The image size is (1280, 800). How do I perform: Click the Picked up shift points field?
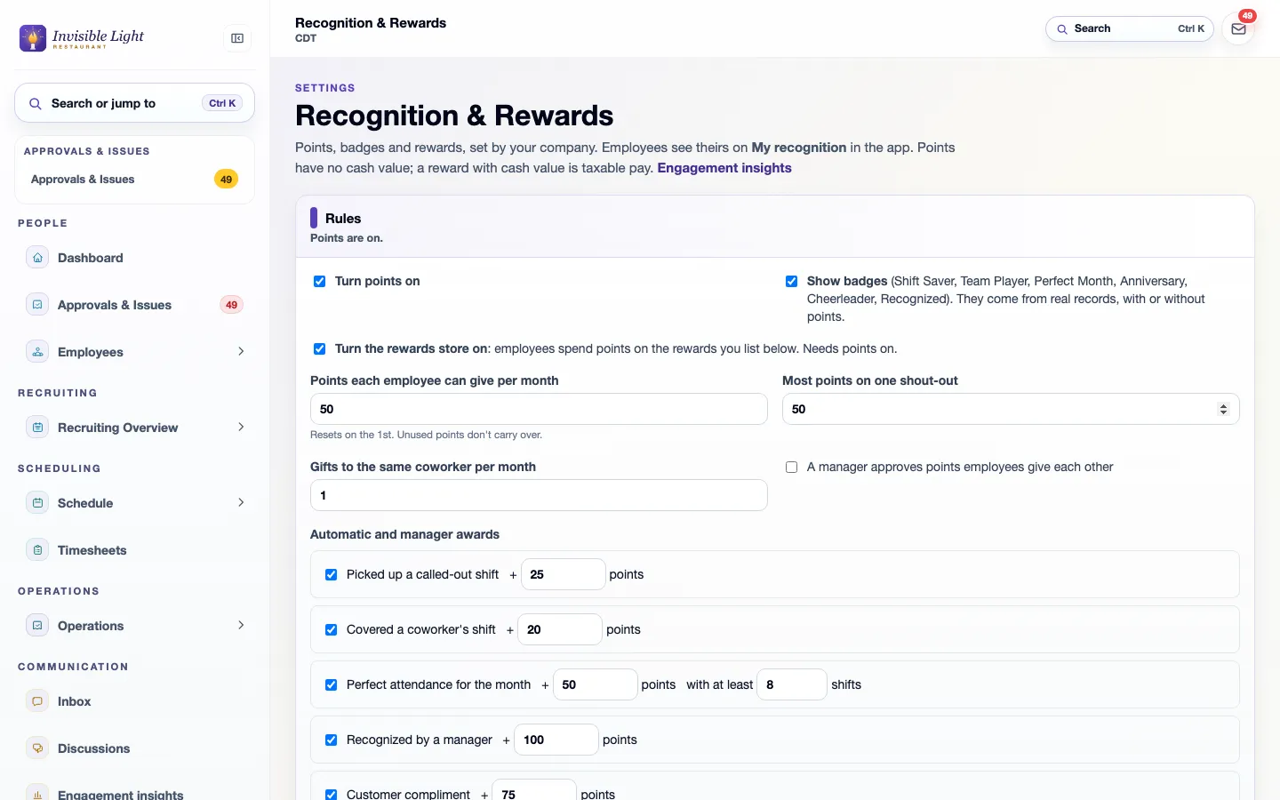point(564,574)
